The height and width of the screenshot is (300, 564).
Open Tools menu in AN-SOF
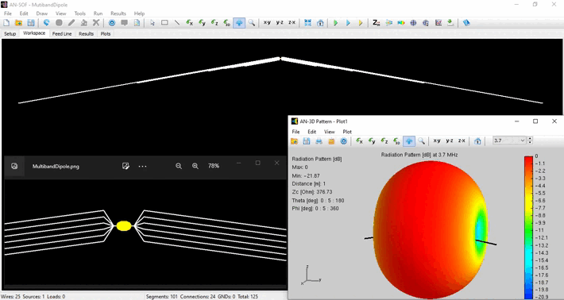tap(80, 13)
